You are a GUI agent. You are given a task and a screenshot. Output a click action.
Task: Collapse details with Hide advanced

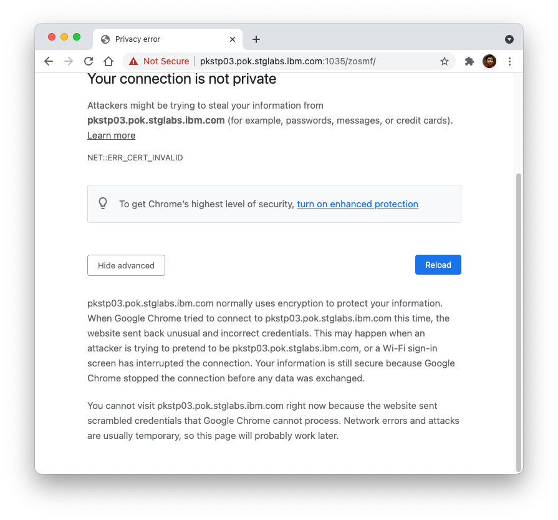click(126, 265)
